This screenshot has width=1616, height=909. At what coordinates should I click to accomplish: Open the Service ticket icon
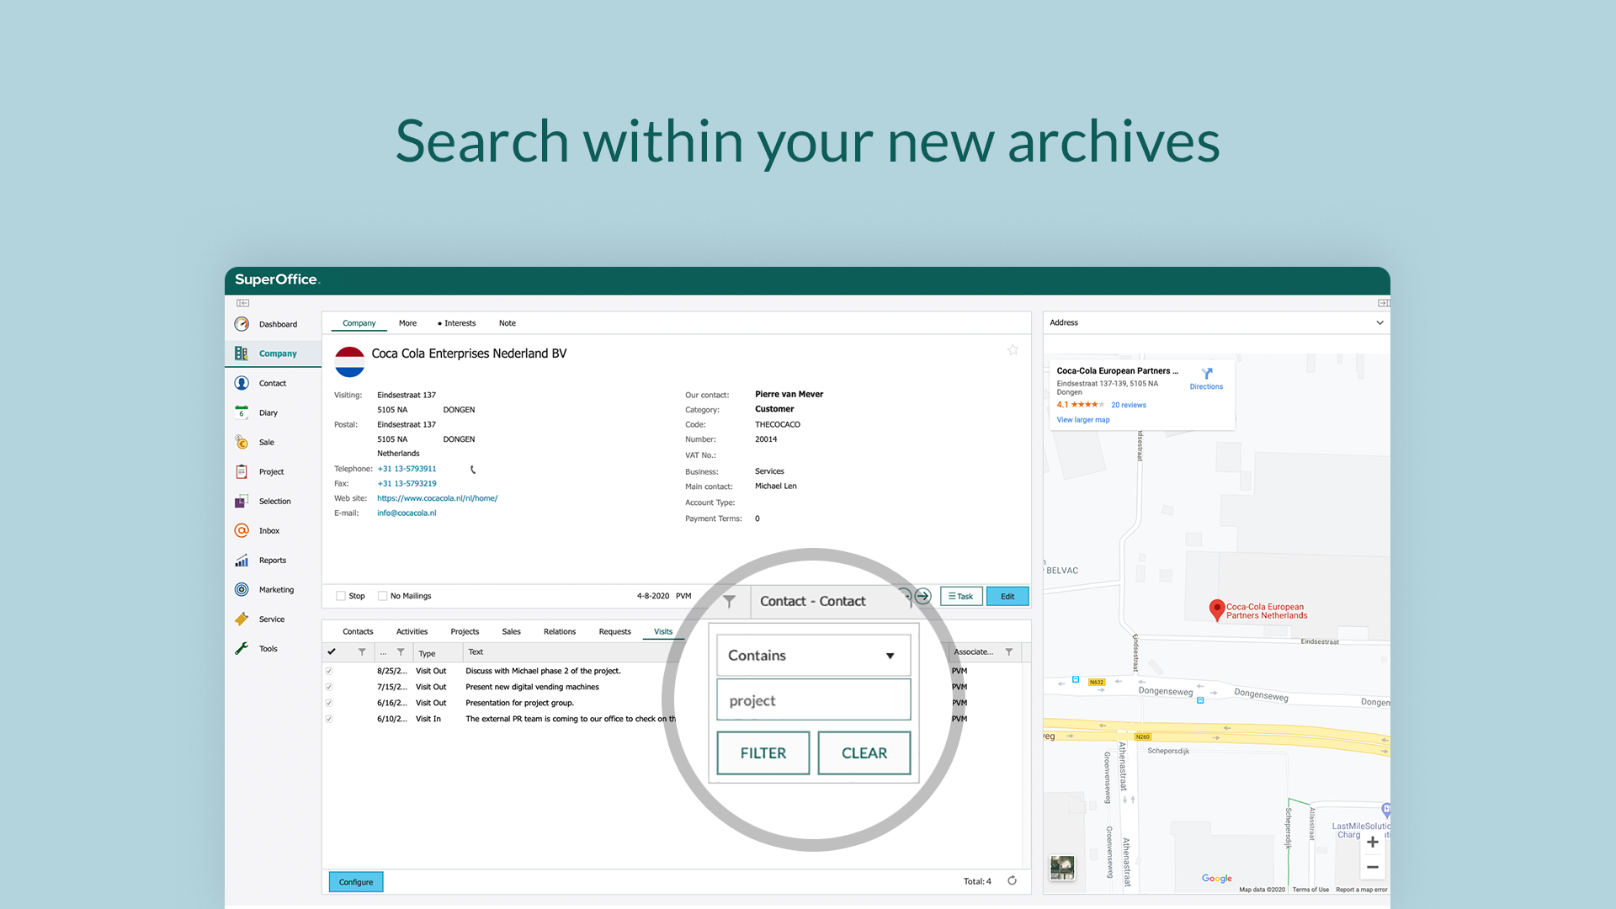[x=242, y=619]
